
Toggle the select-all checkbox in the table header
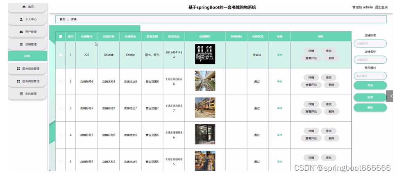tap(61, 36)
